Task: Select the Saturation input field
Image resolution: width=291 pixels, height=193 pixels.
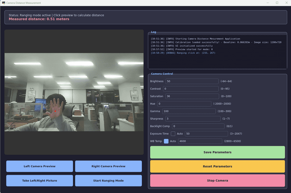Action: click(x=192, y=96)
